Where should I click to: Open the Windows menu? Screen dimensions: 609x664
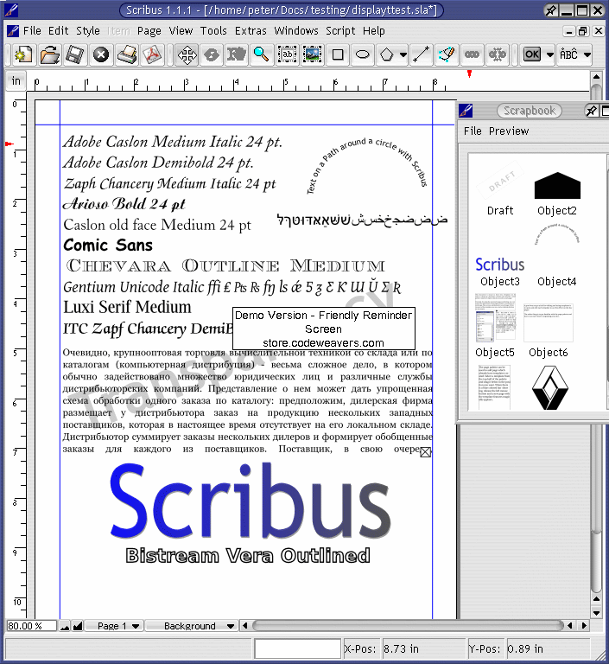click(x=296, y=31)
